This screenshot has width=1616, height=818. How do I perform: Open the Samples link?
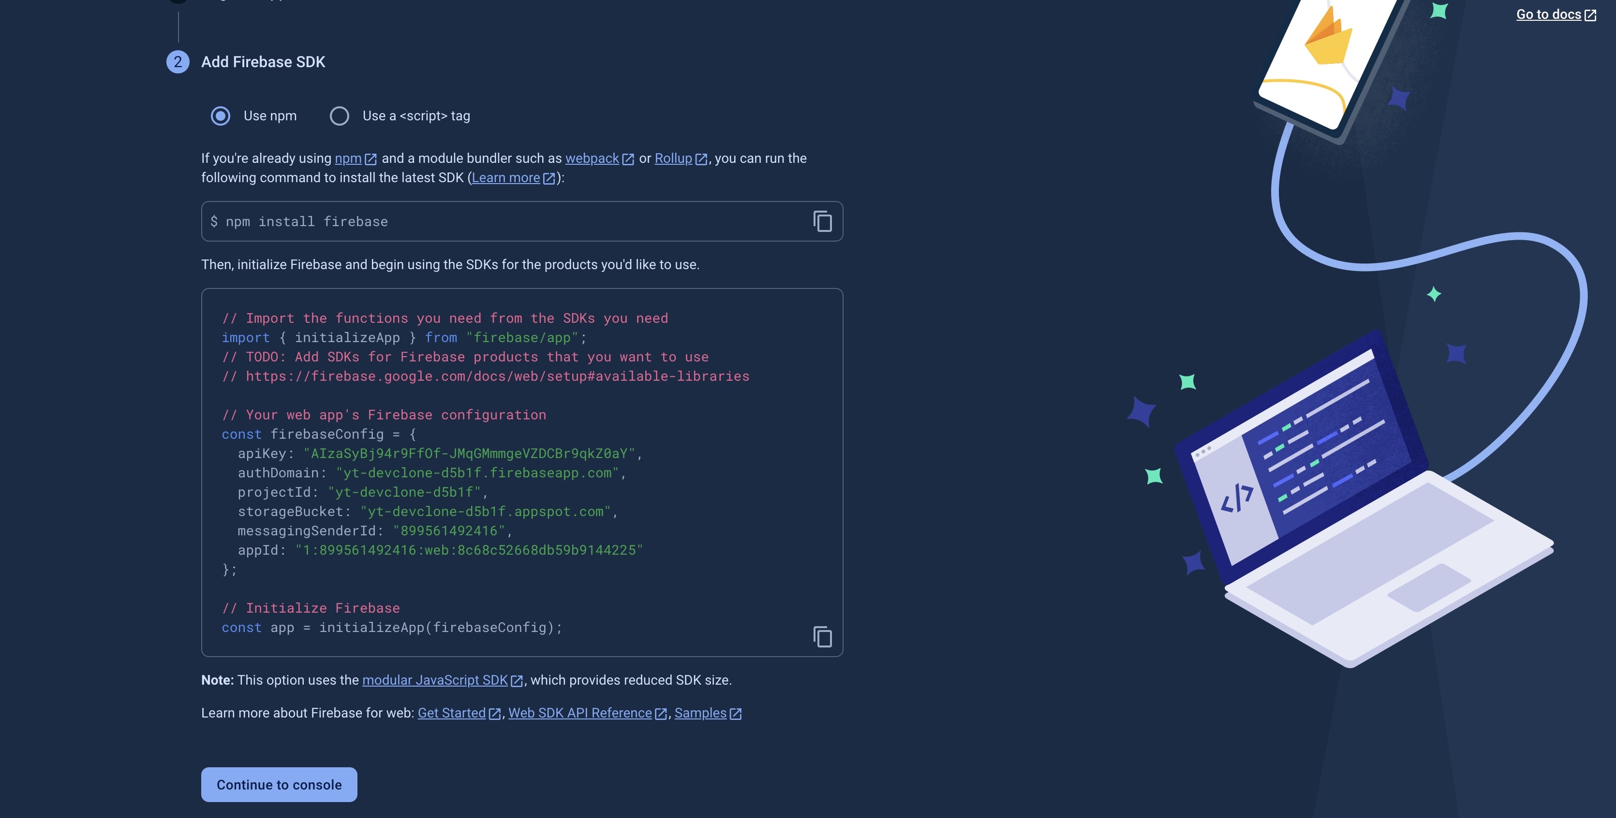coord(700,713)
